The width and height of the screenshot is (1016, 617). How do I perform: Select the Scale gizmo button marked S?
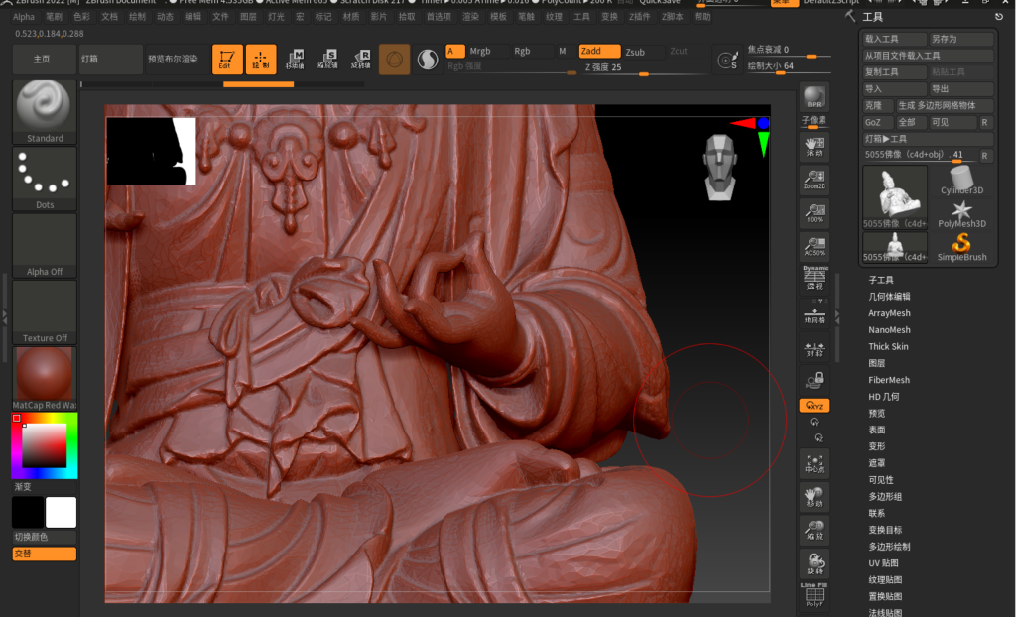click(x=327, y=59)
